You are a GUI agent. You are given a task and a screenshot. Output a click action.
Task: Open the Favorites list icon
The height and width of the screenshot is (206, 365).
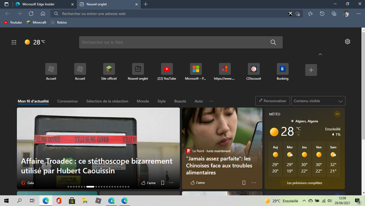click(310, 14)
